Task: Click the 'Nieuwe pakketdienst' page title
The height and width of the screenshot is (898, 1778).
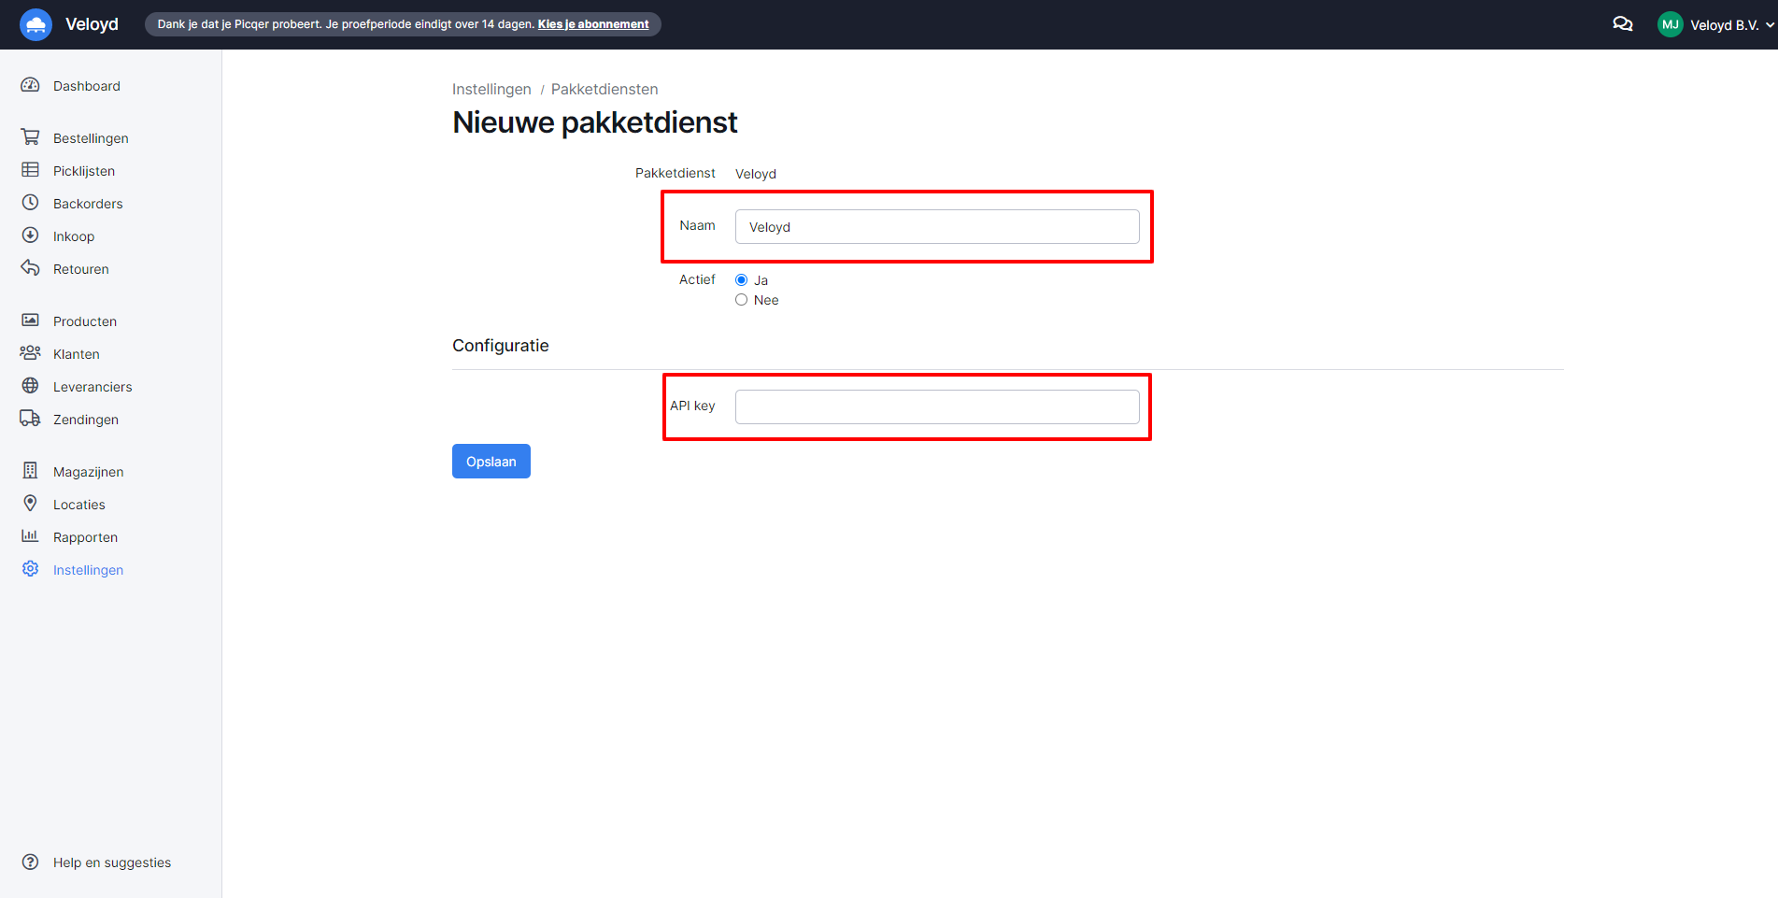Action: pos(595,122)
